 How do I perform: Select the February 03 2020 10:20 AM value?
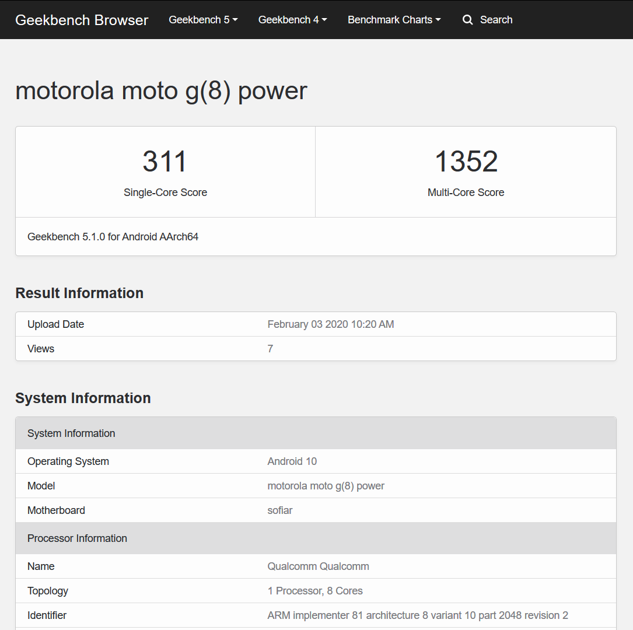tap(331, 324)
